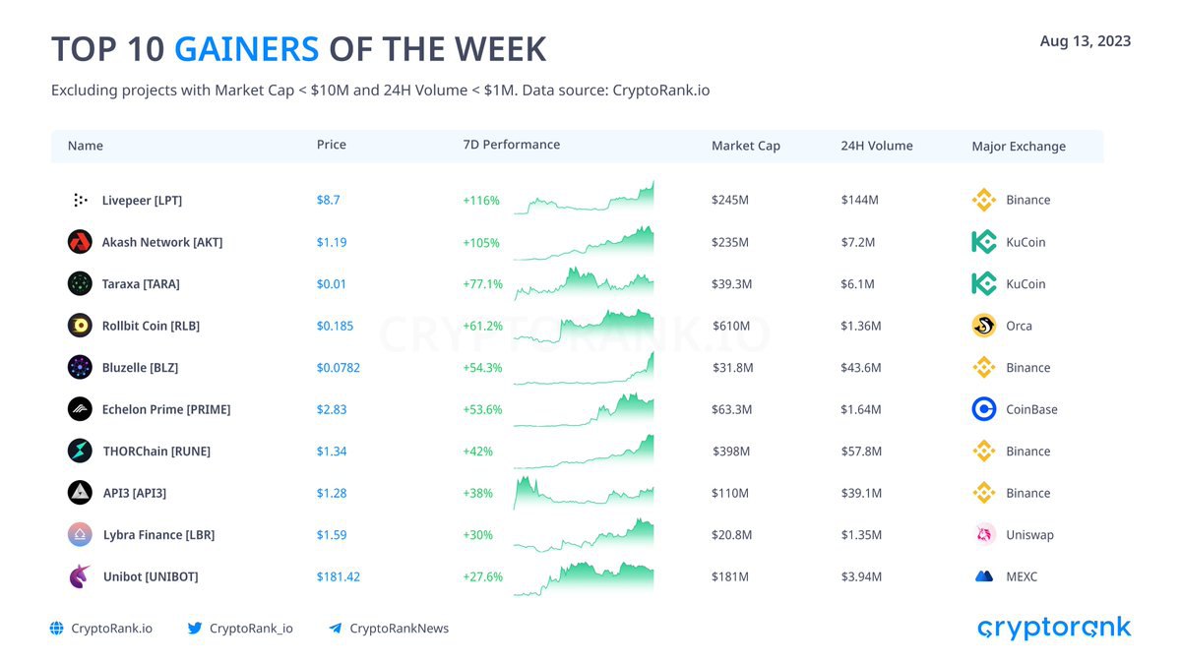Click the Rollbit Coin yellow logo
Screen dimensions: 1181x664
tap(80, 326)
